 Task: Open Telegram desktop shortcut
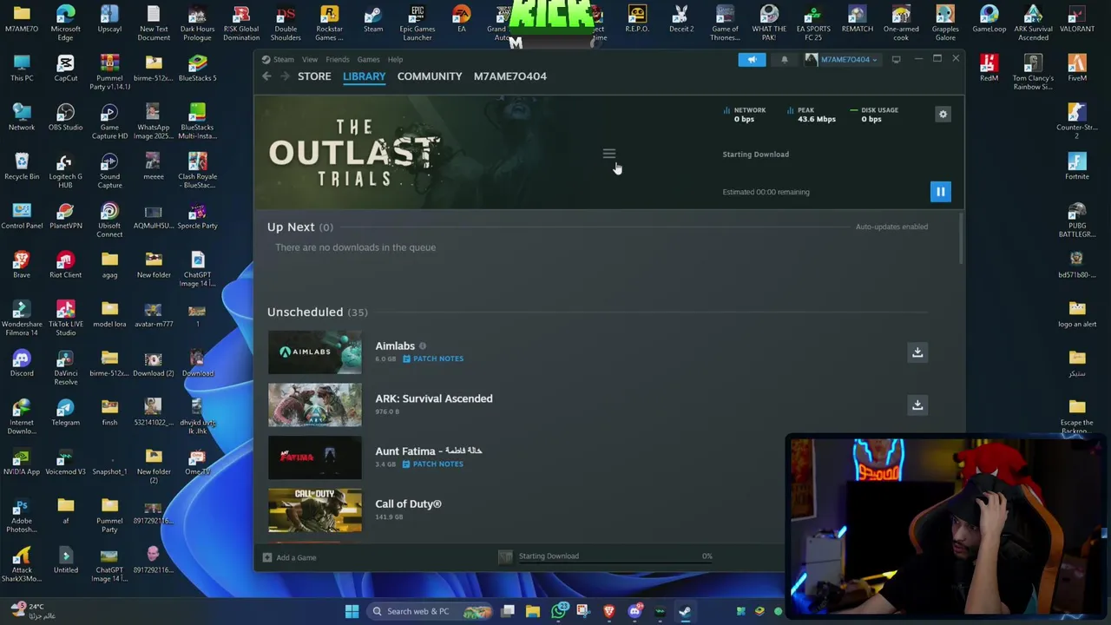pyautogui.click(x=65, y=412)
